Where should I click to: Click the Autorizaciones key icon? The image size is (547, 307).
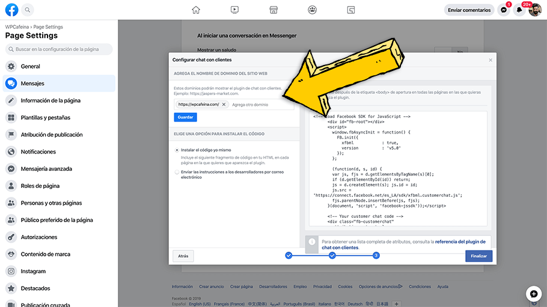tap(11, 237)
